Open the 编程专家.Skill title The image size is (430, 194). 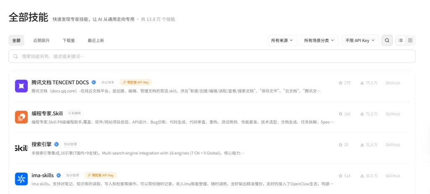(47, 113)
